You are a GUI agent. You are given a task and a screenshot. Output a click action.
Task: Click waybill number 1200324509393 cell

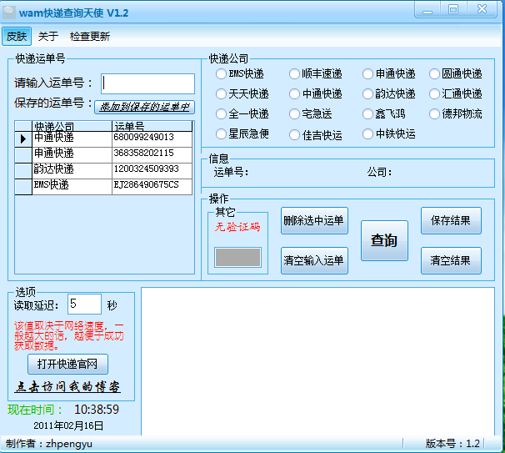(x=152, y=171)
